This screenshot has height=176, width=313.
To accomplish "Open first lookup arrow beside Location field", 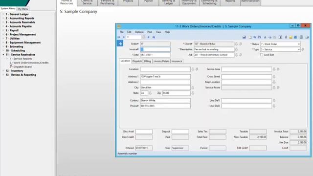I will [x=193, y=69].
